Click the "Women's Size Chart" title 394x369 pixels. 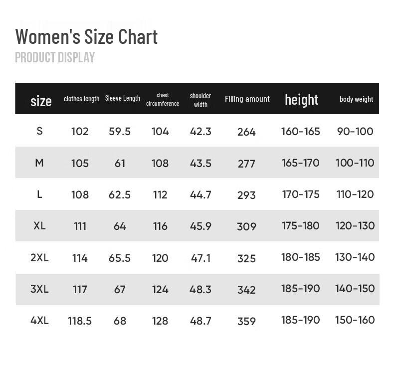86,37
